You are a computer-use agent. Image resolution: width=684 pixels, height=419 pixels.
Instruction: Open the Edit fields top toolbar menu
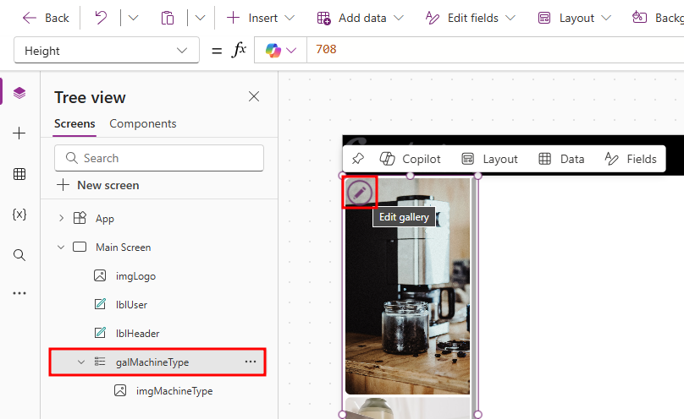[471, 18]
